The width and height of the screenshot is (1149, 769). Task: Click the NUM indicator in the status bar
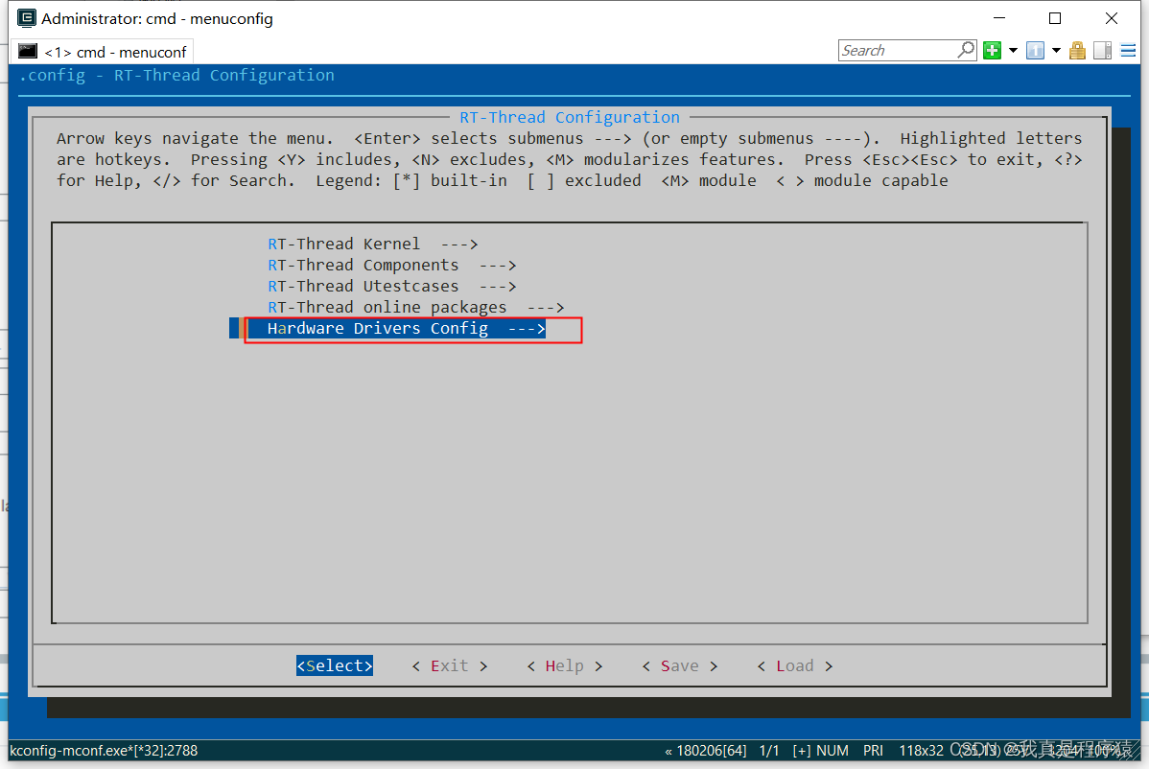pos(832,751)
